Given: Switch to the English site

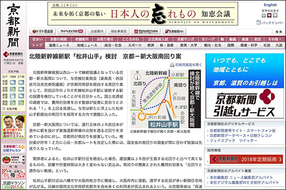Looking at the screenshot, I should (x=270, y=5).
